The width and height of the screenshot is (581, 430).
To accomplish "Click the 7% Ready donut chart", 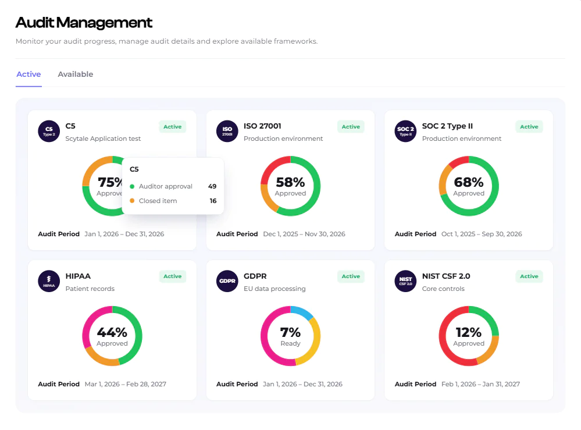I will point(291,336).
